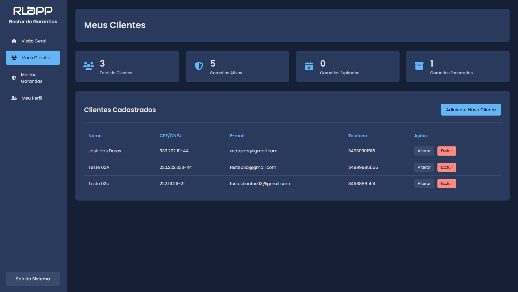Remove client Teste 03A with Excluir

click(447, 167)
